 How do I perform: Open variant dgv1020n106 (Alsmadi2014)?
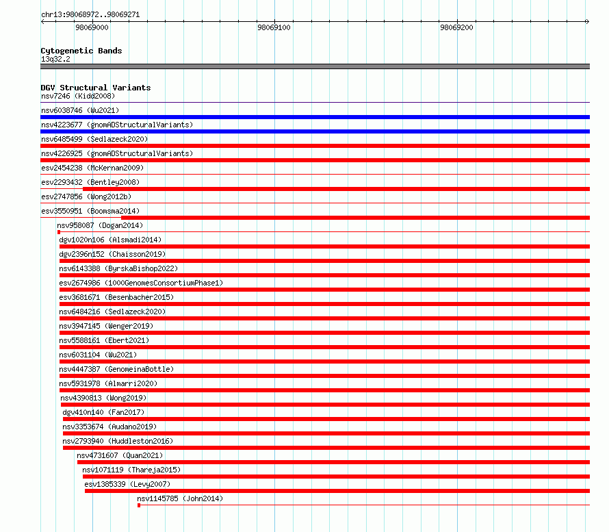pyautogui.click(x=110, y=240)
